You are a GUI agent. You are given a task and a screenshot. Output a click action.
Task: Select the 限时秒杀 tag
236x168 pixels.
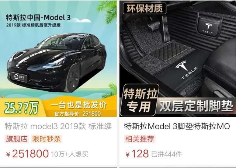(x=46, y=139)
